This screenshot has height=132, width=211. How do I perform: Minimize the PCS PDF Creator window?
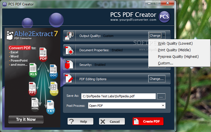pyautogui.click(x=149, y=3)
